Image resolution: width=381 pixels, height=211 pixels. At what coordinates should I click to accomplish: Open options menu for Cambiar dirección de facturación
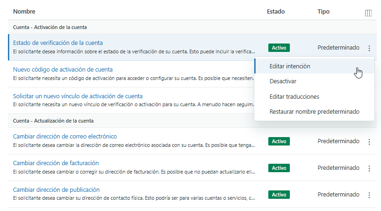pos(369,168)
